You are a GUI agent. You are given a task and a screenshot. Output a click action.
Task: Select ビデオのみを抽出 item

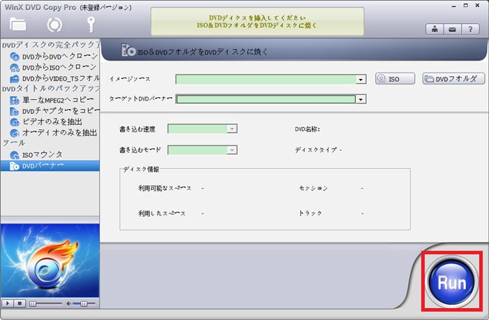pos(46,122)
